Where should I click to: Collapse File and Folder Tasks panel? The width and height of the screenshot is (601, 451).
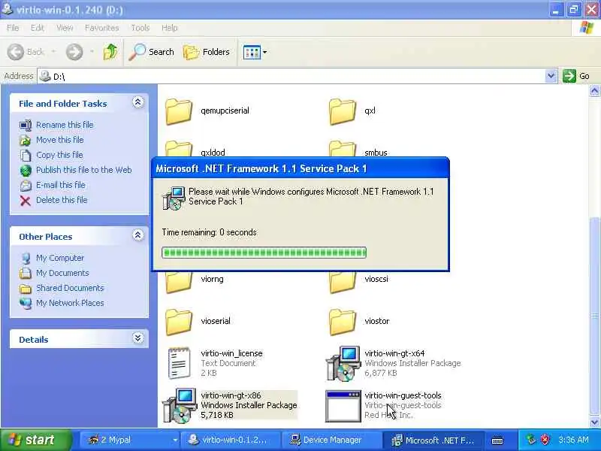pos(138,102)
